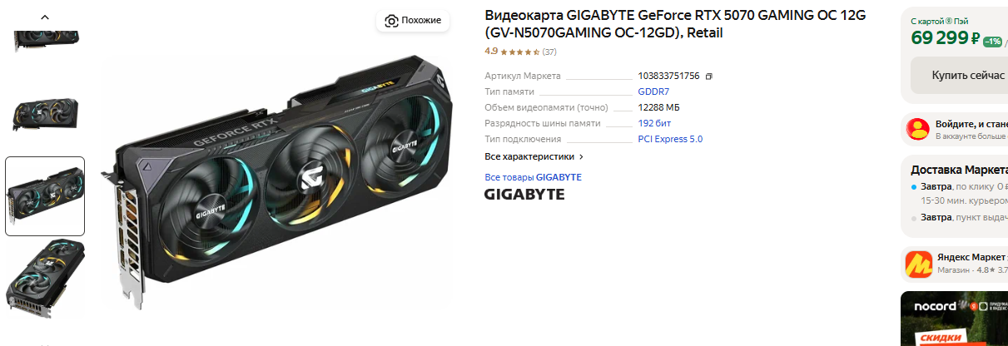Click the up chevron above thumbnails
Image resolution: width=1008 pixels, height=346 pixels.
(x=45, y=17)
